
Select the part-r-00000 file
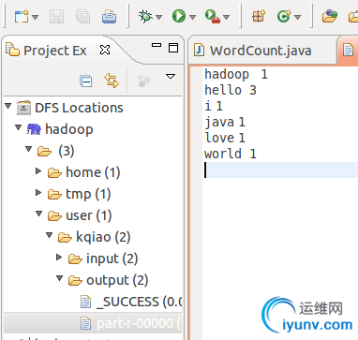tap(131, 323)
